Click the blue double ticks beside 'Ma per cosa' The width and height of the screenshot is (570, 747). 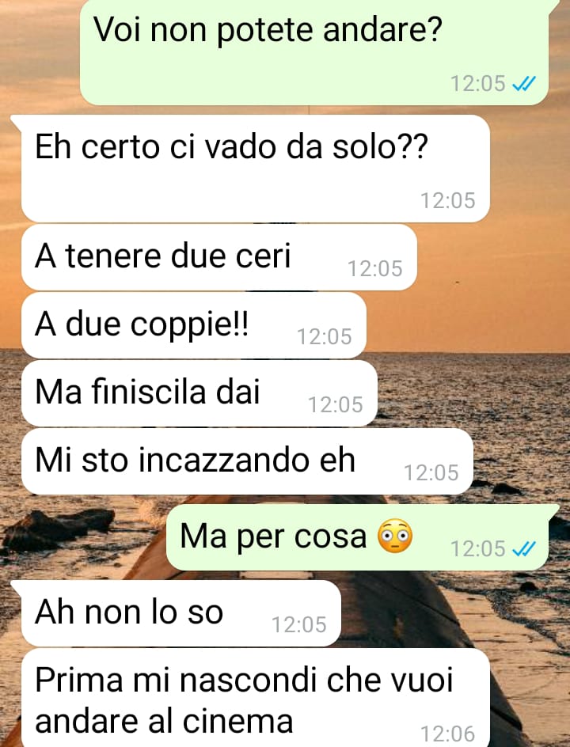(524, 549)
